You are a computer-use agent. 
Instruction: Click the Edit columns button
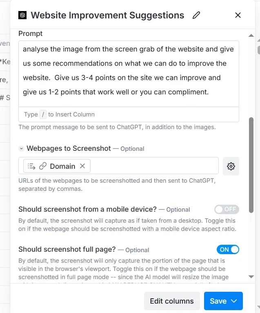[x=172, y=301]
